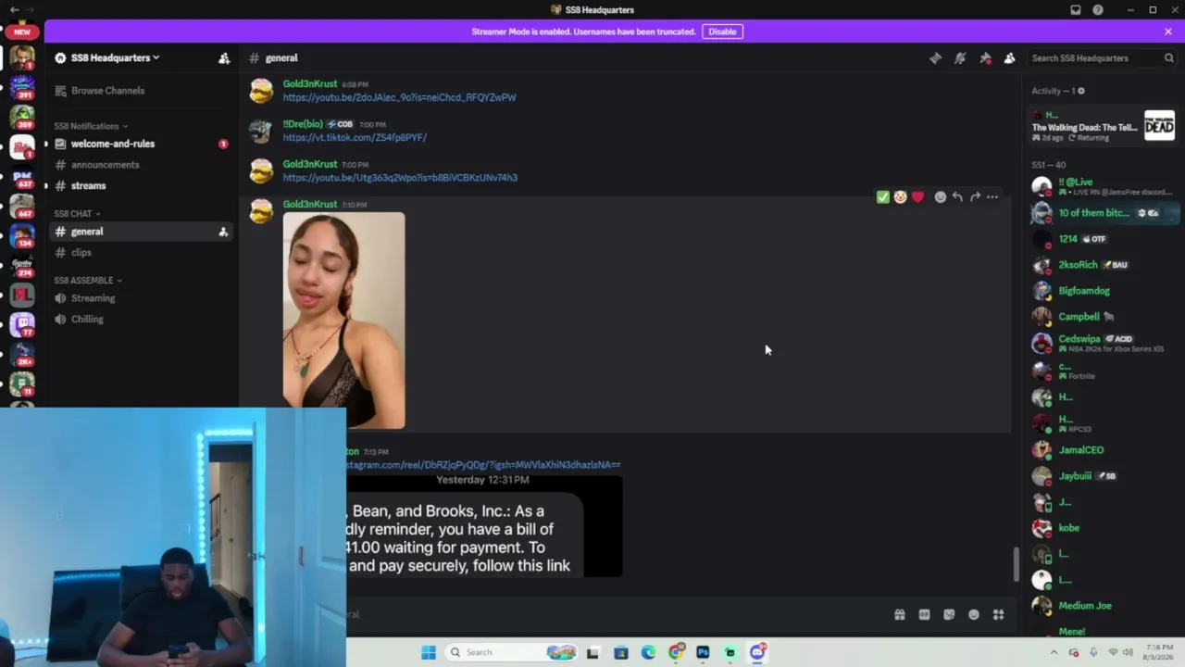Viewport: 1185px width, 667px height.
Task: Open the vt.tiktok.com link
Action: click(x=355, y=137)
